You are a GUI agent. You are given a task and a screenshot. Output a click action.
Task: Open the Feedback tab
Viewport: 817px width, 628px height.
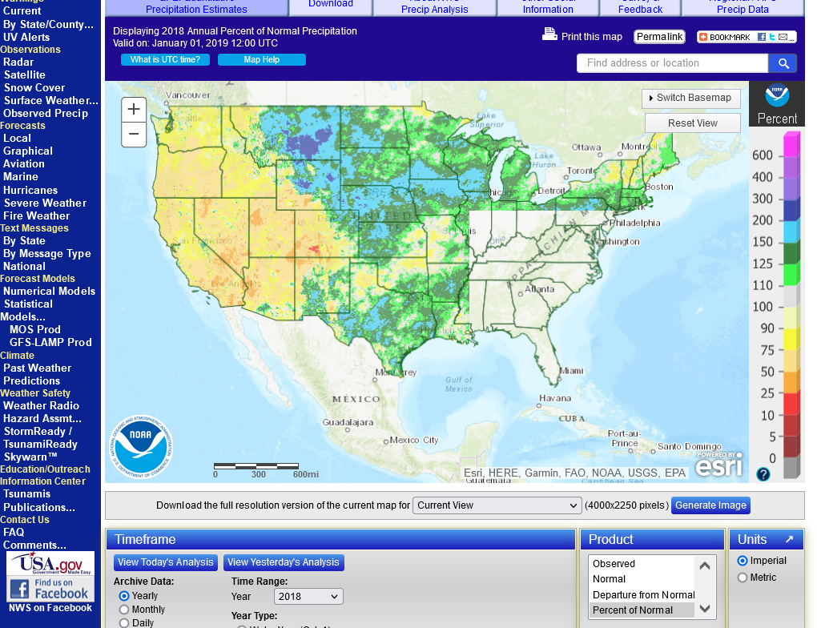point(640,7)
